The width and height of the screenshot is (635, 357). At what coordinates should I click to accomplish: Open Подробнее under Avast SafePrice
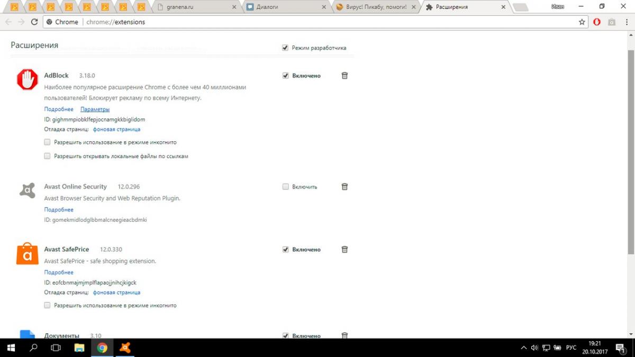coord(59,272)
